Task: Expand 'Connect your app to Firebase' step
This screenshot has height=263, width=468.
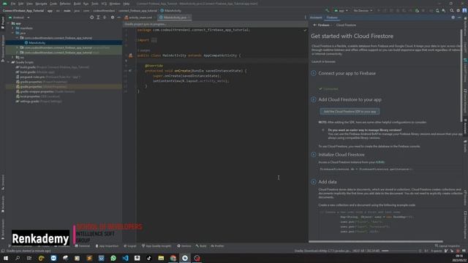Action: [314, 73]
